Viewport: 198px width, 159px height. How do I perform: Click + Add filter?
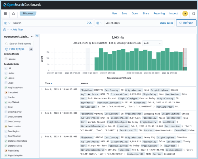coord(17,30)
